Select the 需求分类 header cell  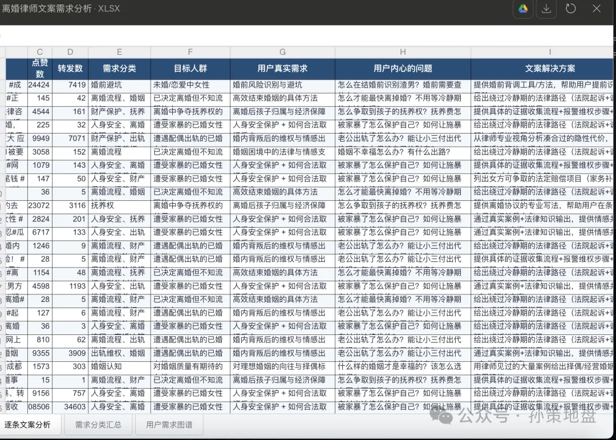[119, 68]
